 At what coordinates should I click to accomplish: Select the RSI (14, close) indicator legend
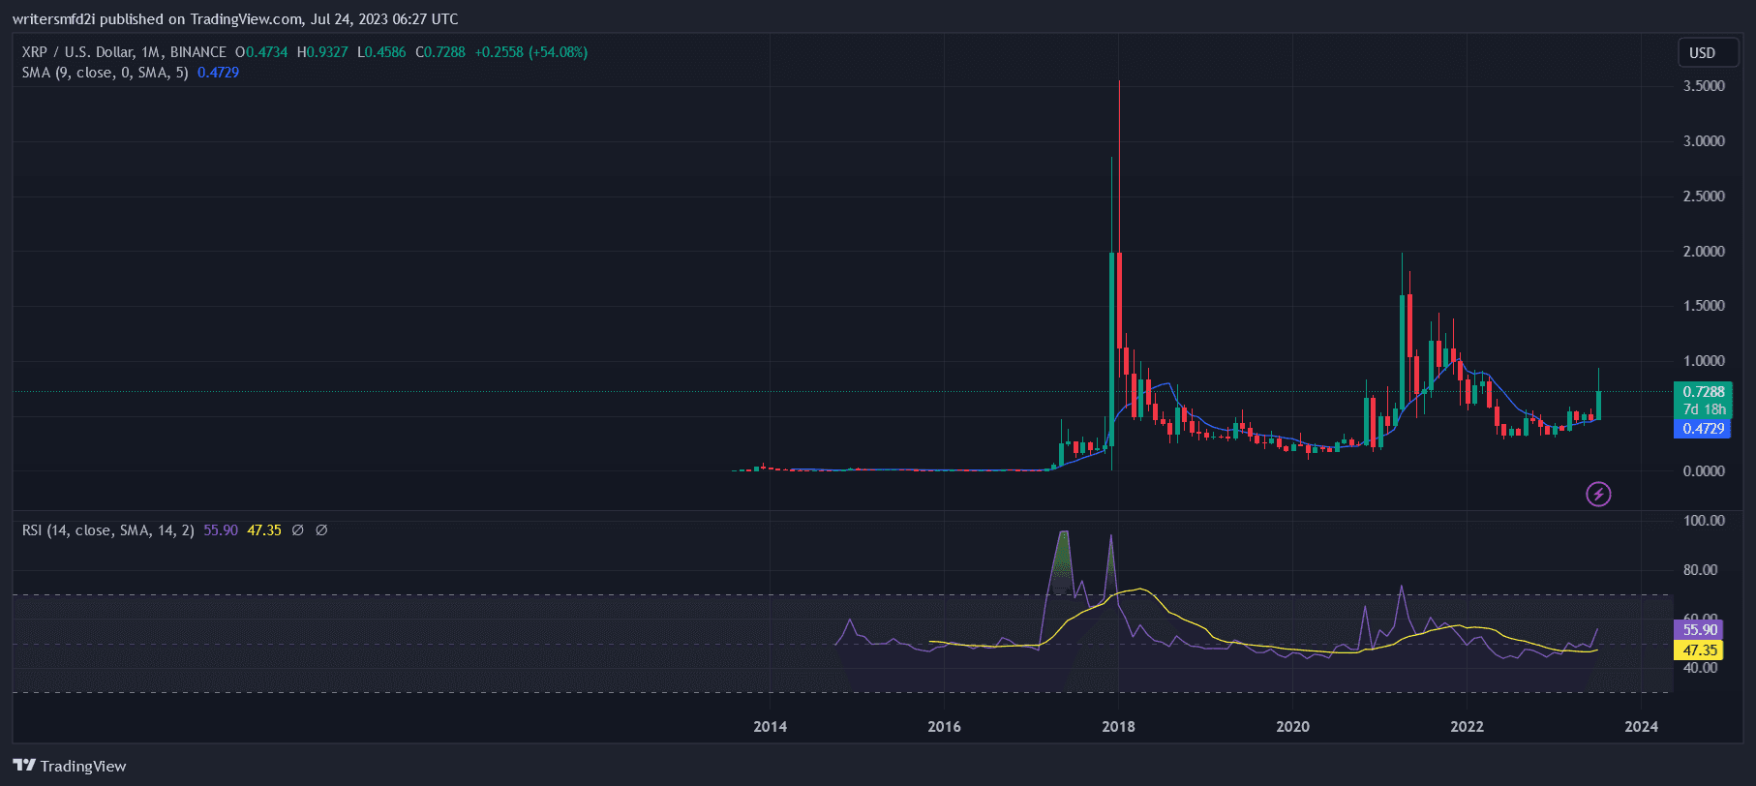click(x=107, y=530)
